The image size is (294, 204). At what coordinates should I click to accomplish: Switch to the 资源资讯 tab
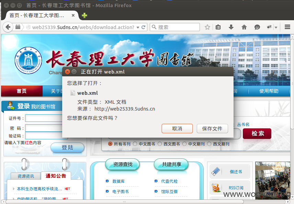pyautogui.click(x=26, y=176)
